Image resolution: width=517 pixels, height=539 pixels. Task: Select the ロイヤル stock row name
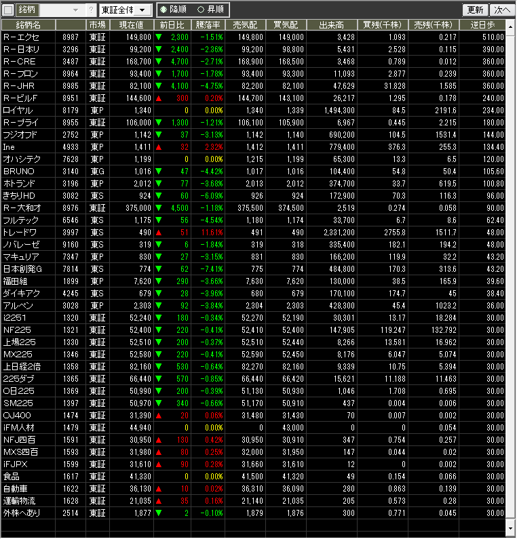click(18, 111)
